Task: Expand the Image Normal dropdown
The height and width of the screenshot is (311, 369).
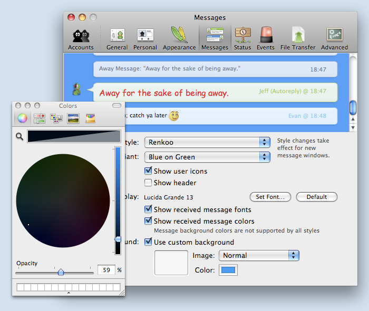Action: [x=258, y=255]
